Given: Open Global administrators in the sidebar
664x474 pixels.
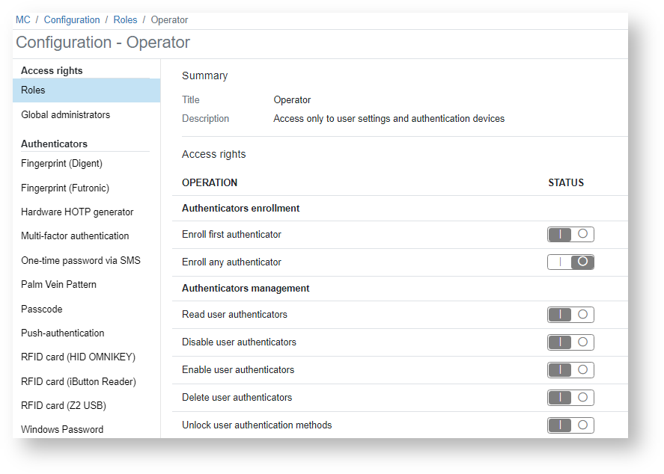Looking at the screenshot, I should point(65,115).
